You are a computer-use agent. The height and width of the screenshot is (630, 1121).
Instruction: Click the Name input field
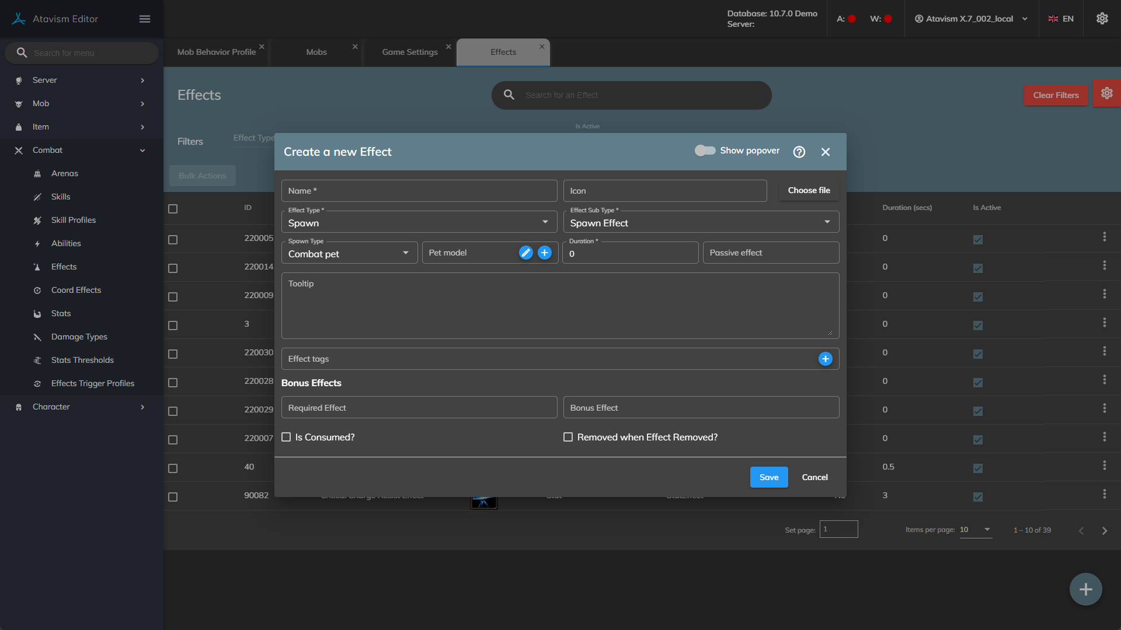[x=419, y=191]
